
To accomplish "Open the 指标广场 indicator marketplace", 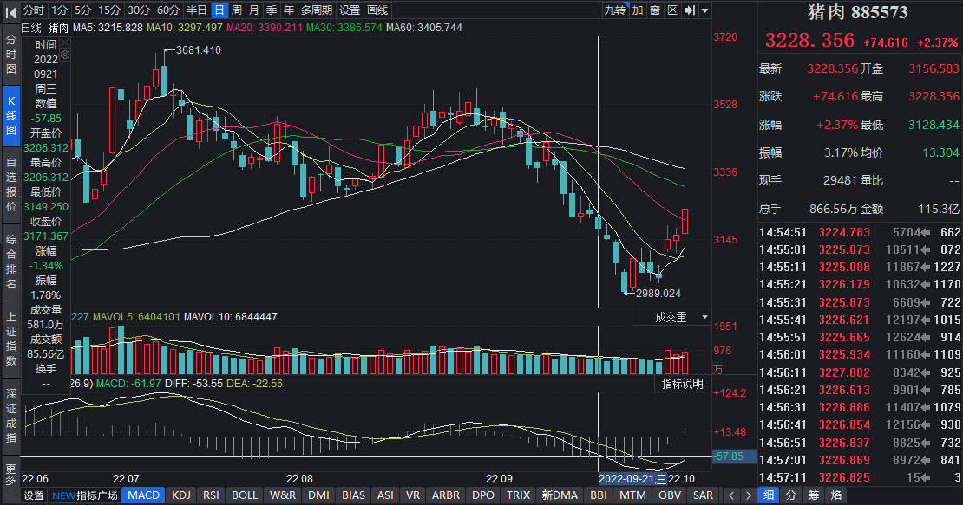I will [x=85, y=495].
